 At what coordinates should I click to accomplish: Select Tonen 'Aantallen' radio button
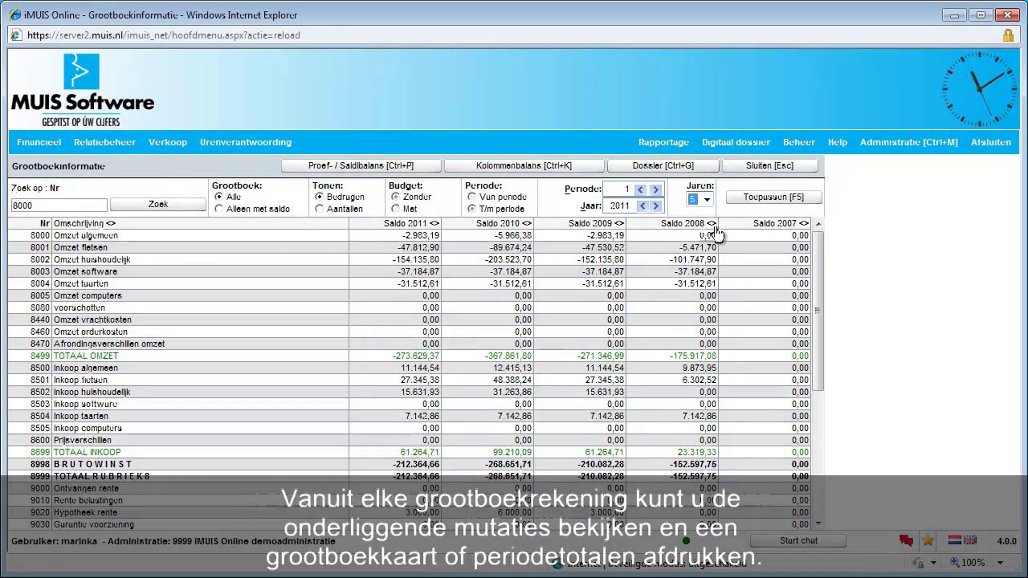point(319,209)
